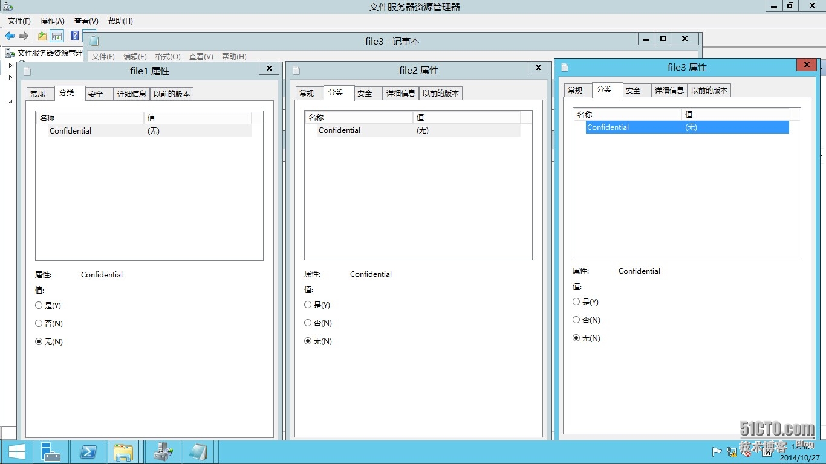The width and height of the screenshot is (826, 464).
Task: Open Action Center flag in system tray
Action: tap(717, 451)
